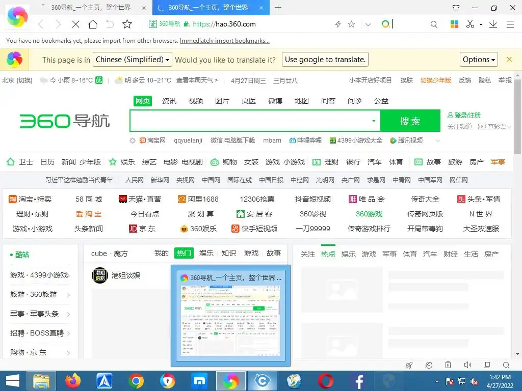Open Chinese (Simplified) language dropdown
The image size is (522, 391).
coord(133,60)
